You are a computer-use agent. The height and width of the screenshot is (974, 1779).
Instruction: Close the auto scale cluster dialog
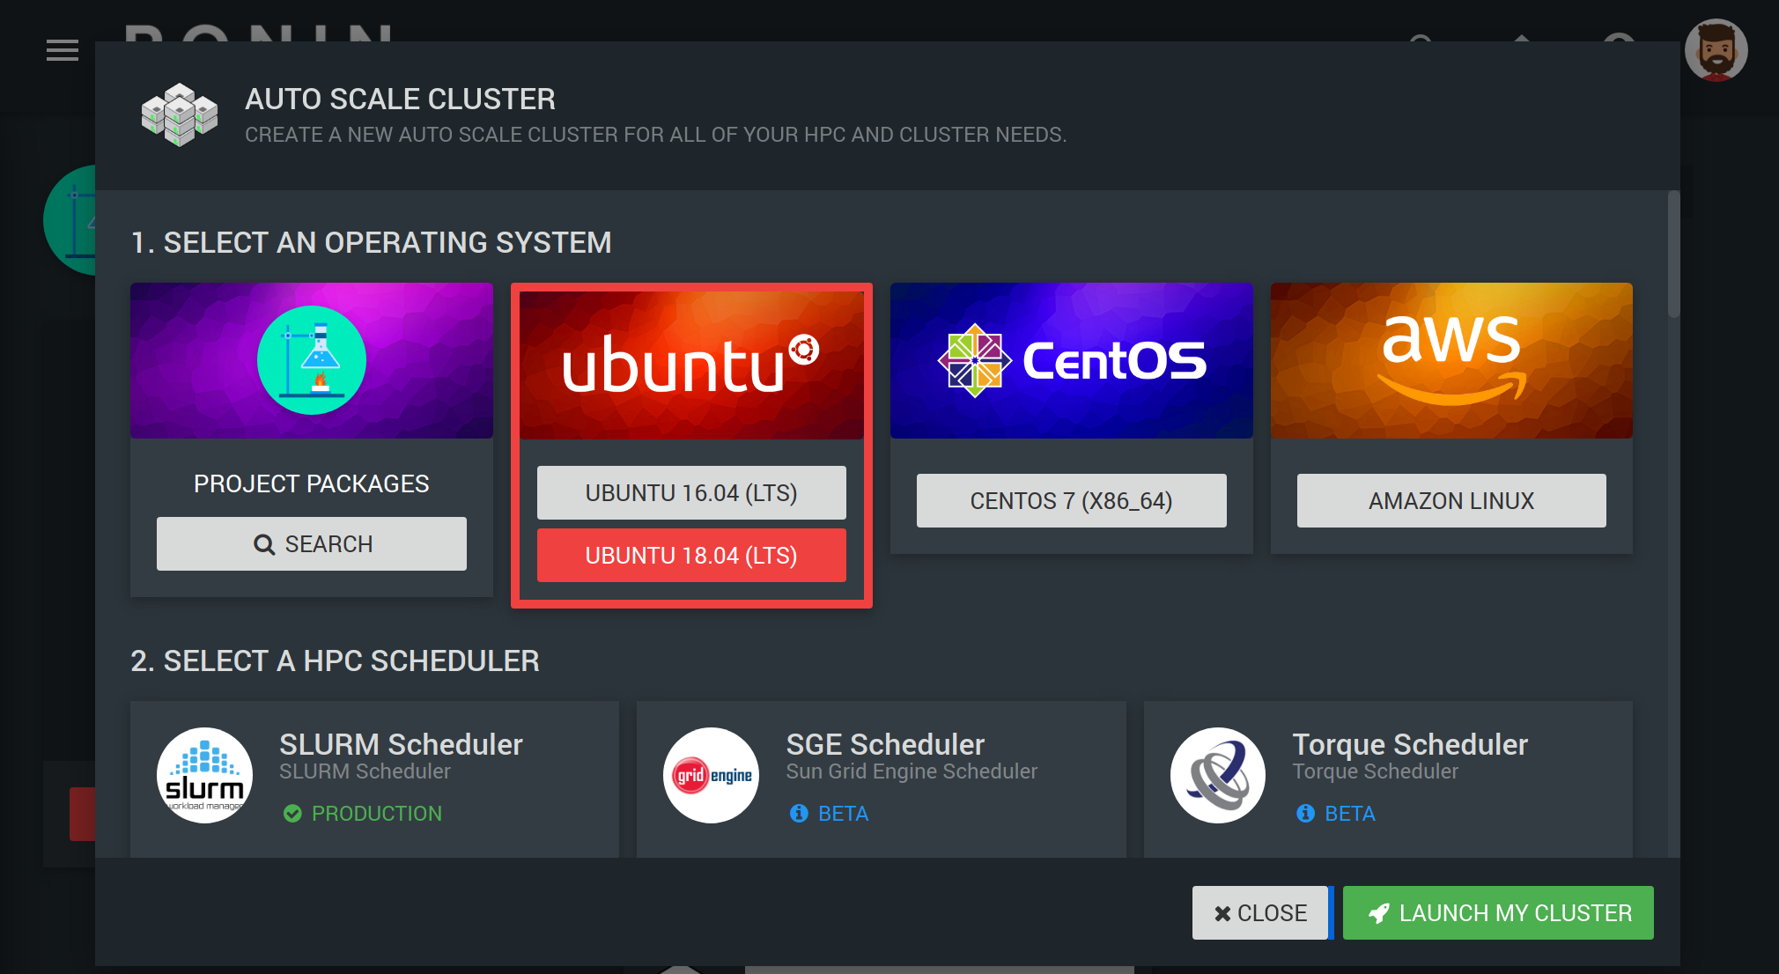pyautogui.click(x=1260, y=913)
